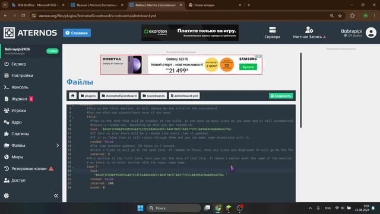
Task: Open Журнал in the sidebar
Action: click(x=15, y=99)
